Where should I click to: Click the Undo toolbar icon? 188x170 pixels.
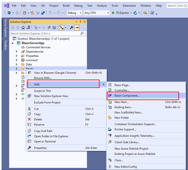tap(50, 13)
